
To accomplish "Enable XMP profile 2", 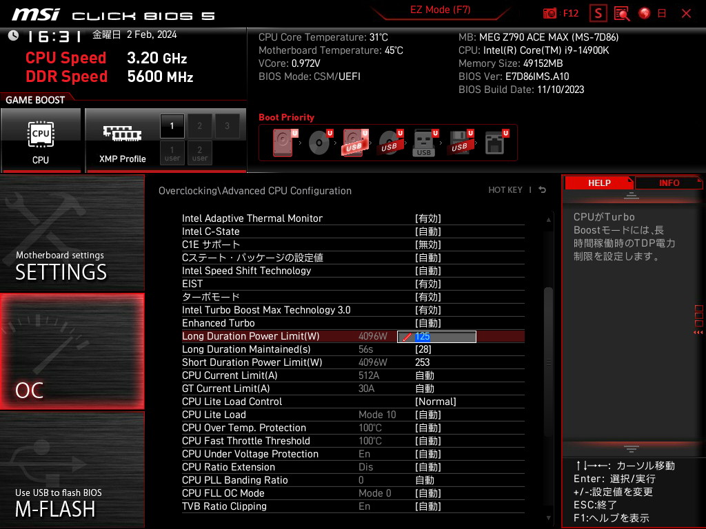I will pyautogui.click(x=199, y=126).
